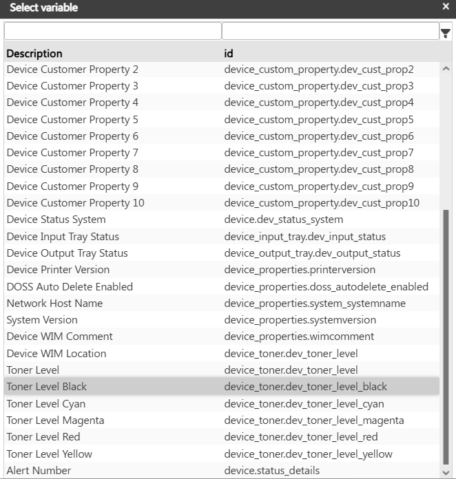
Task: Sort by the Description column header
Action: 34,53
